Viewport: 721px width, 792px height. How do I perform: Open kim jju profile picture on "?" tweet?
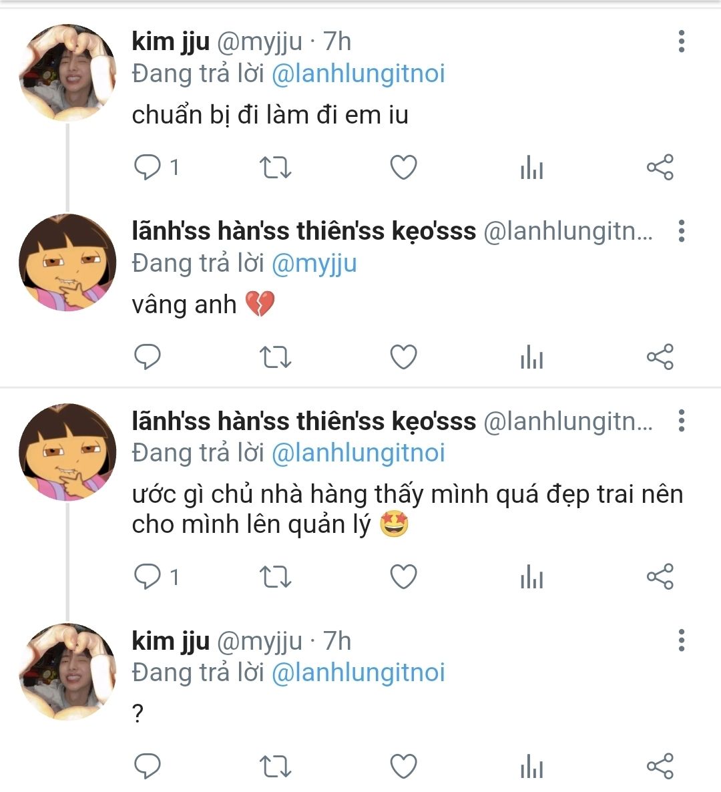pyautogui.click(x=67, y=671)
